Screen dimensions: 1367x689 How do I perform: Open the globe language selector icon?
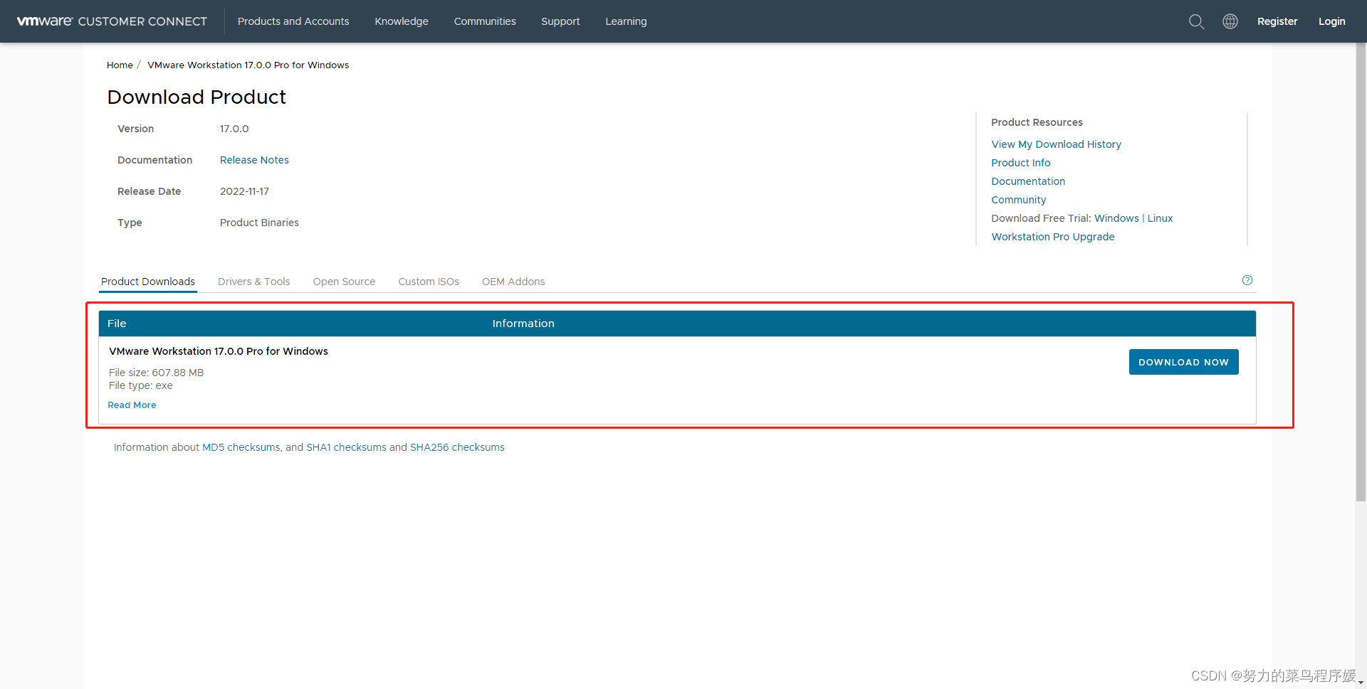(x=1230, y=21)
